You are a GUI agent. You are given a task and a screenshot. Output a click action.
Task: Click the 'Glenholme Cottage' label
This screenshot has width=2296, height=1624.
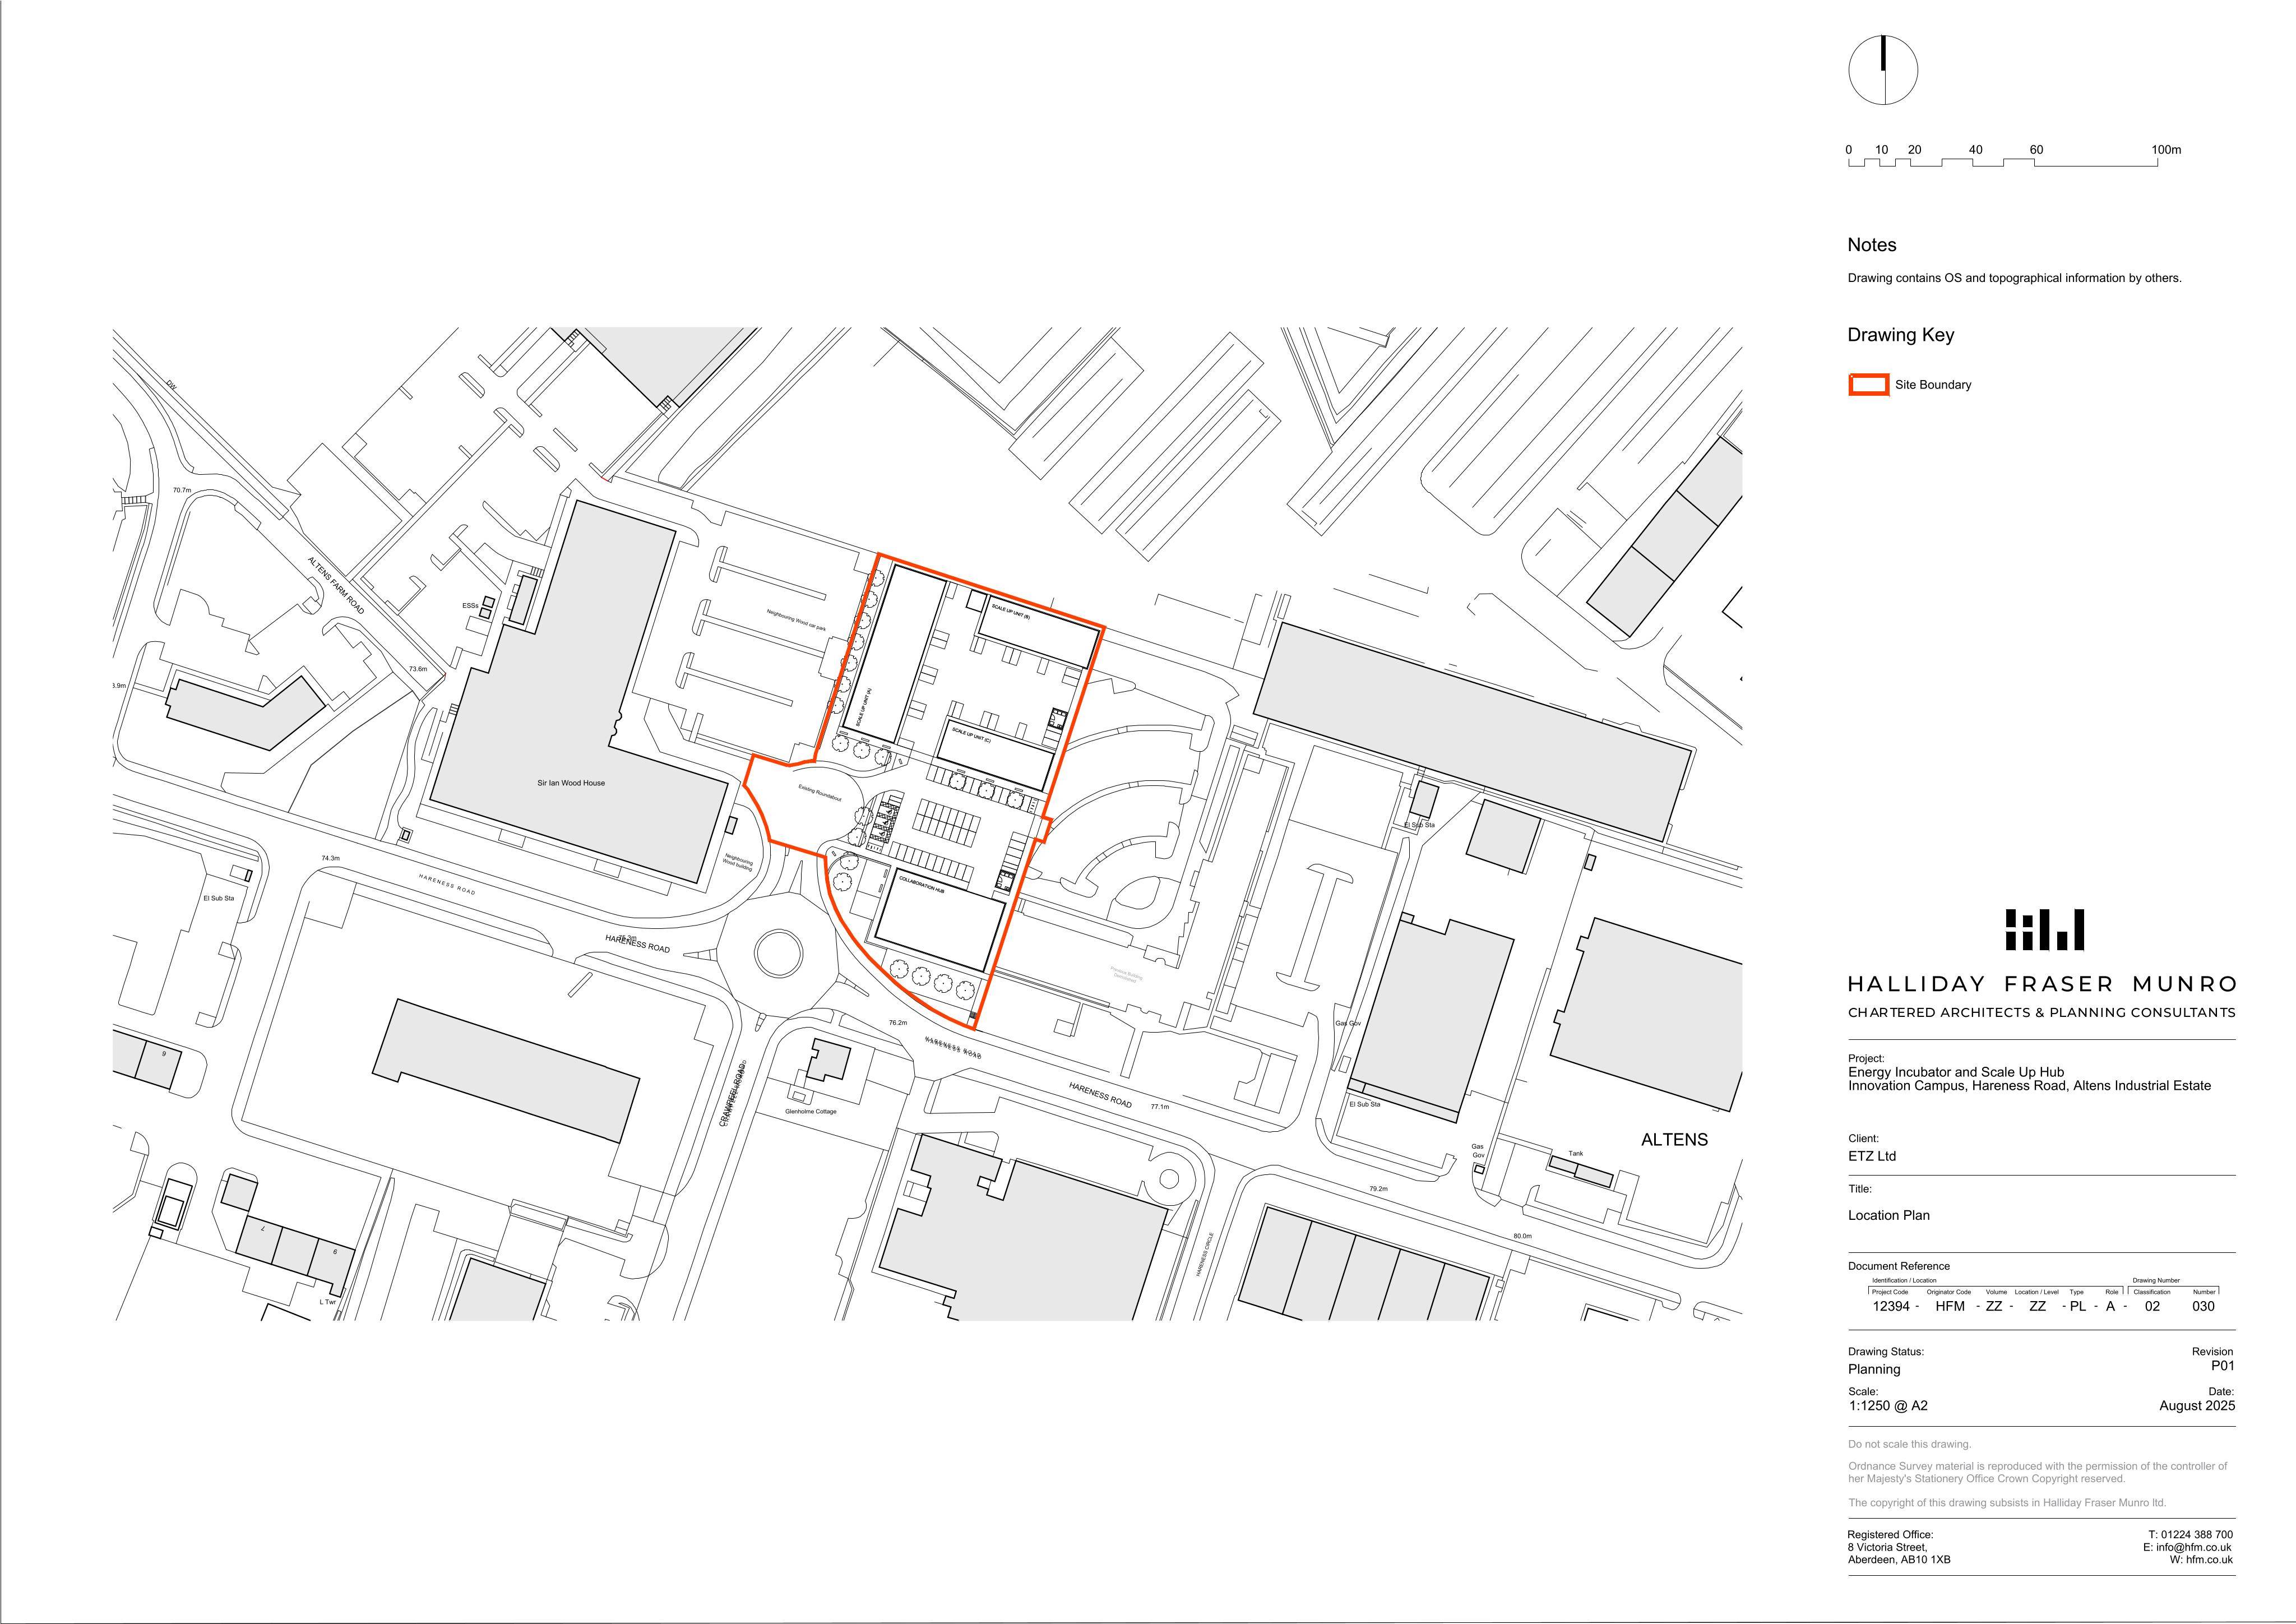point(811,1111)
